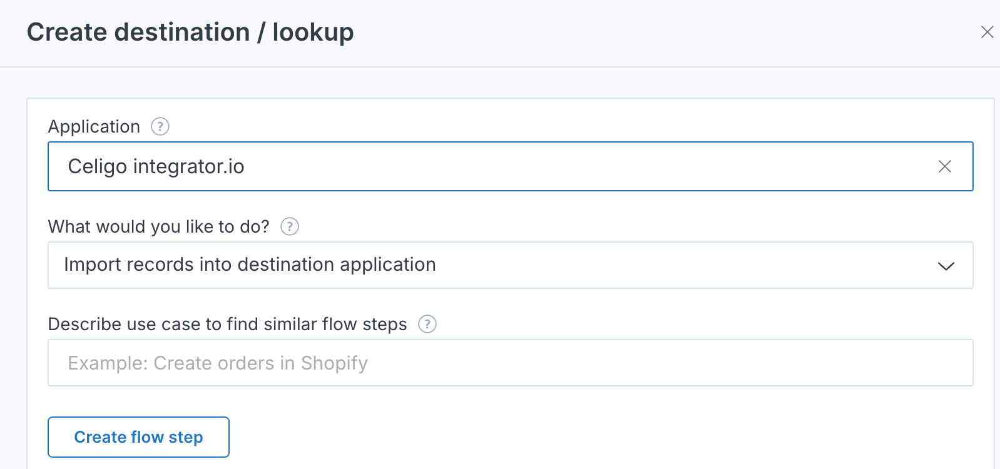Dismiss the panel using the top-right X icon
Image resolution: width=1000 pixels, height=469 pixels.
tap(987, 32)
